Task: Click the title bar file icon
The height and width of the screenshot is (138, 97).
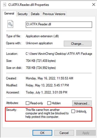Action: (5, 5)
